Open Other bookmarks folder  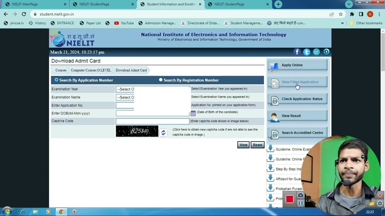(x=366, y=23)
